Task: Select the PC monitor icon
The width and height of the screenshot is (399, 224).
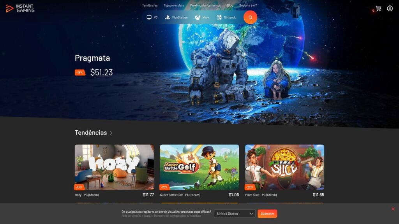Action: [149, 17]
